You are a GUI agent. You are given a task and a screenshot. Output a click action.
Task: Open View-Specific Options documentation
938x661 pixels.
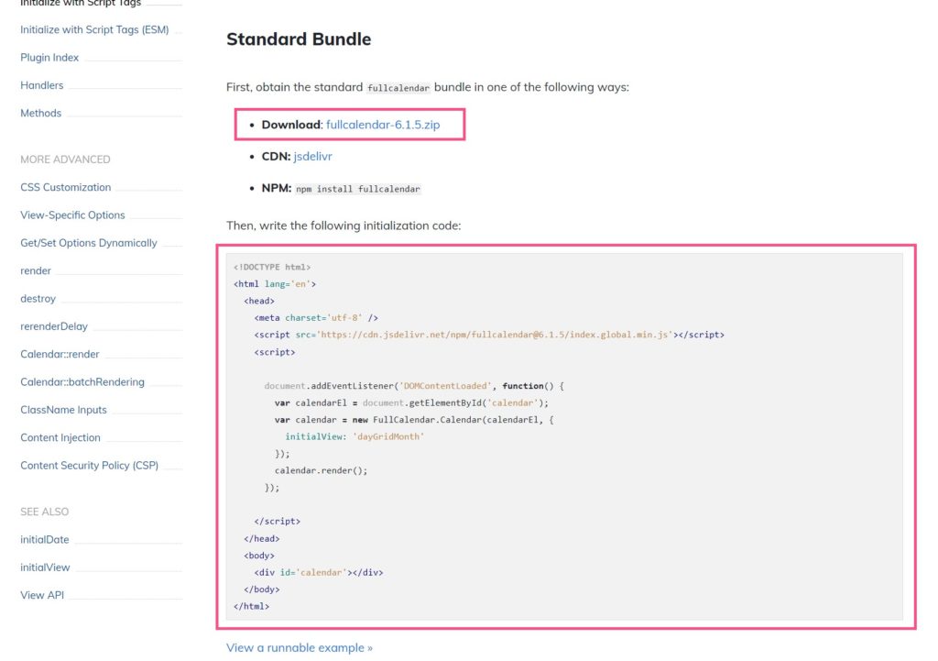click(x=72, y=215)
